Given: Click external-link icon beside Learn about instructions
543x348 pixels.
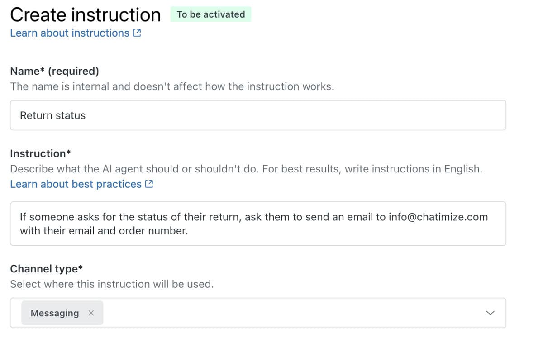Looking at the screenshot, I should 137,33.
